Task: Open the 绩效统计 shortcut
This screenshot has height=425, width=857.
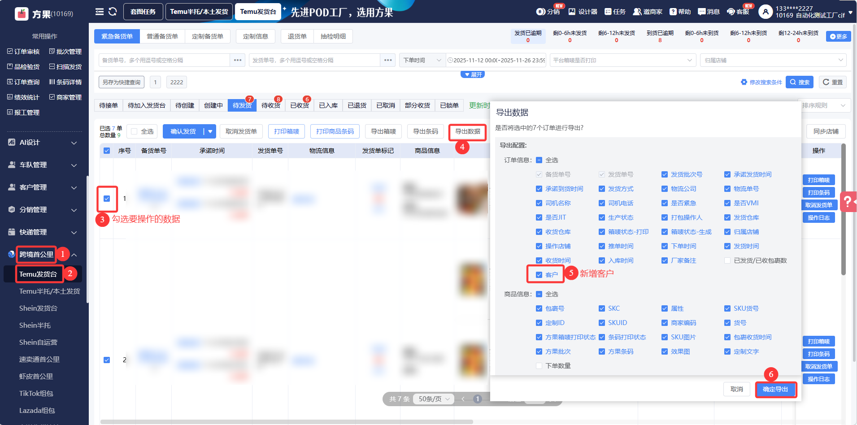Action: coord(23,97)
